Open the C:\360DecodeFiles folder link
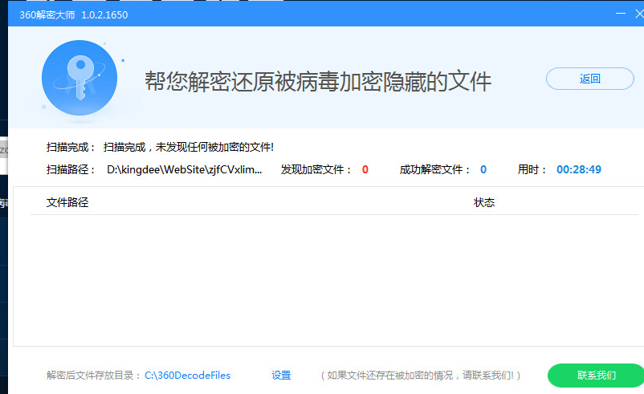This screenshot has height=394, width=644. [187, 375]
